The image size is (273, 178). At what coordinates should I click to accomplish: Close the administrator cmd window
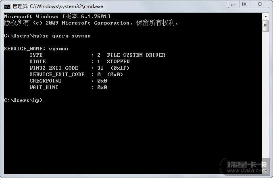[x=260, y=4]
